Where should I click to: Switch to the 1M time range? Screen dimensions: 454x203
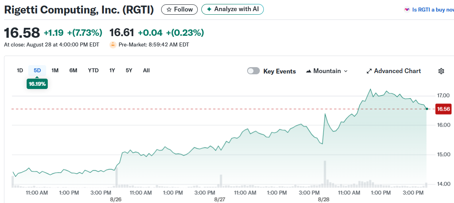click(55, 71)
